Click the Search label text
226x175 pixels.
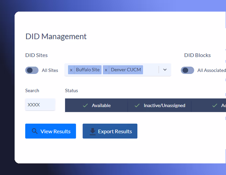(32, 90)
